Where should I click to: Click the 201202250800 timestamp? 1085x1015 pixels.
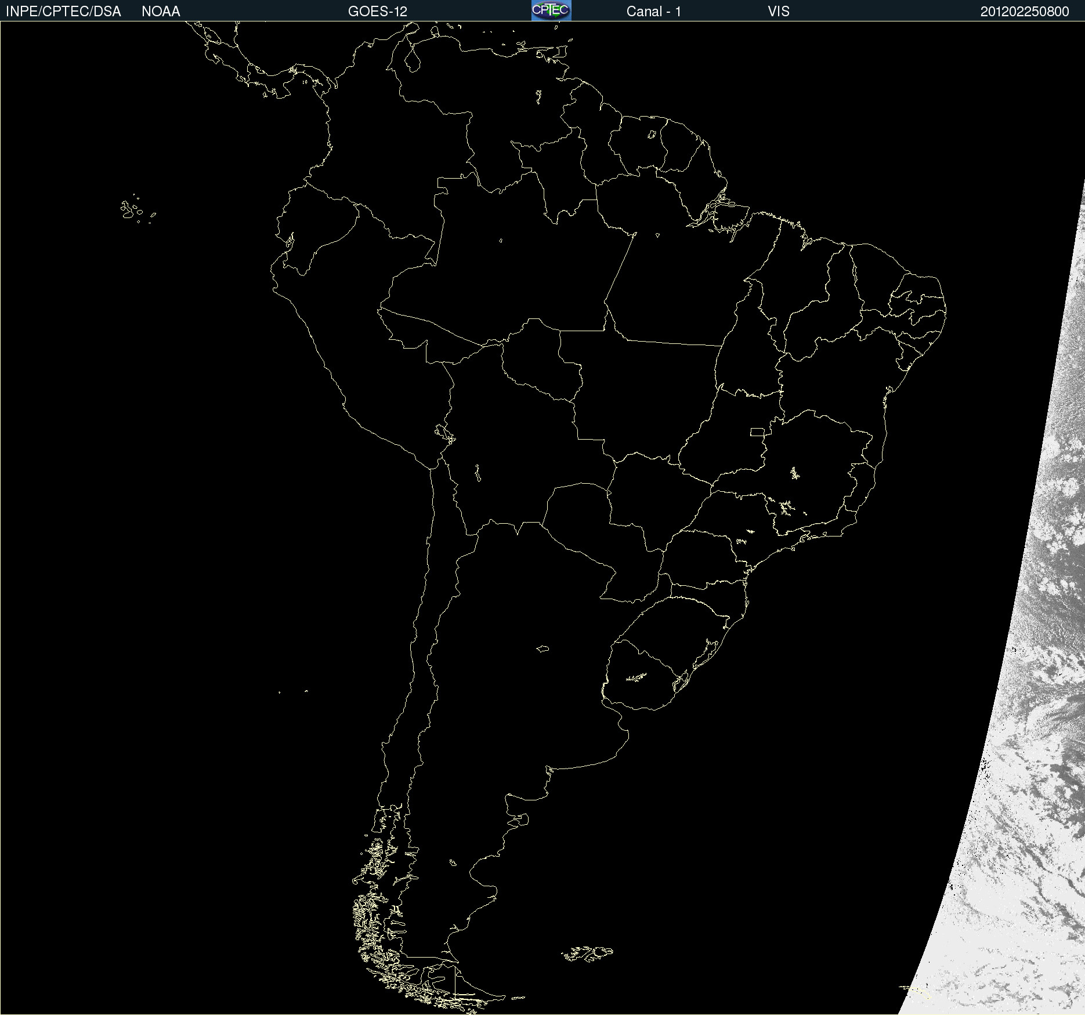[x=1025, y=12]
